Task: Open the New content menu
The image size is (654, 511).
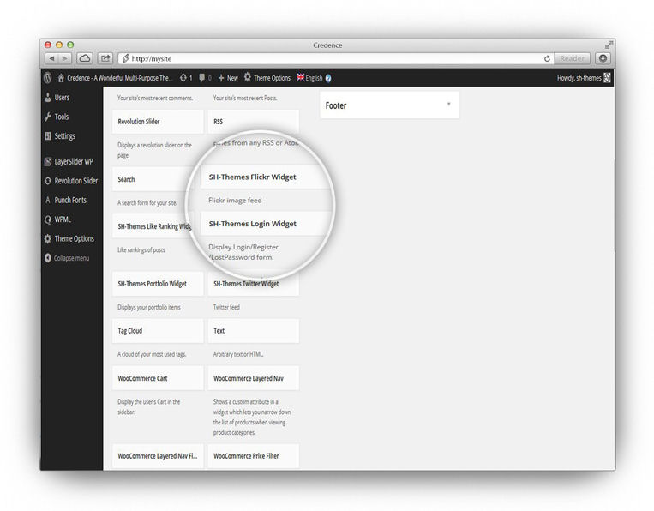Action: point(228,78)
